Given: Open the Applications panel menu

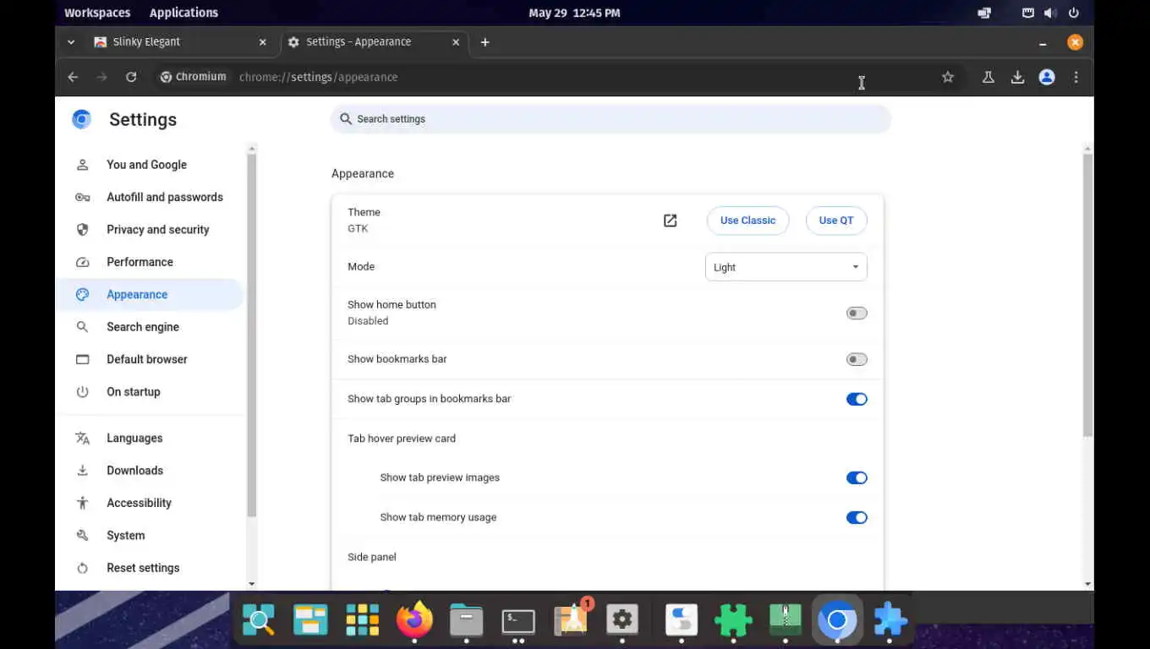Looking at the screenshot, I should tap(183, 13).
